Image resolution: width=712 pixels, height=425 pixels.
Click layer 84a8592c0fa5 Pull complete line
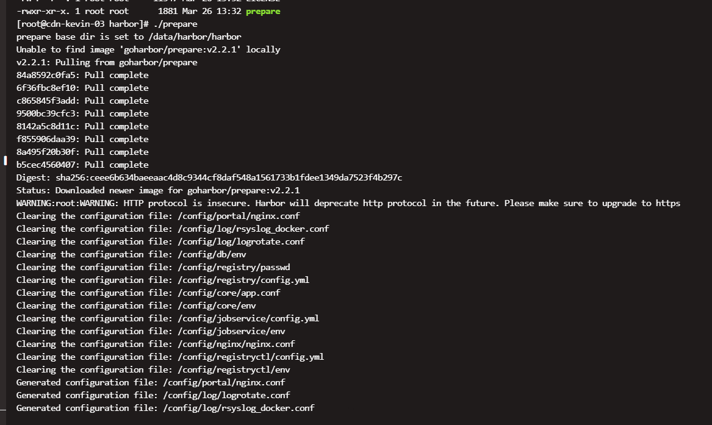pyautogui.click(x=82, y=75)
